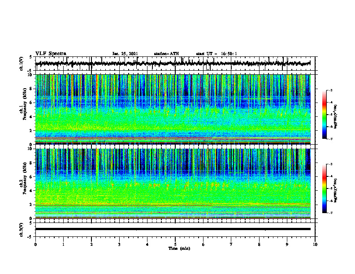Click the ch.1 spectrogram plot area
Viewport: 355px width, 274px height.
pos(173,109)
